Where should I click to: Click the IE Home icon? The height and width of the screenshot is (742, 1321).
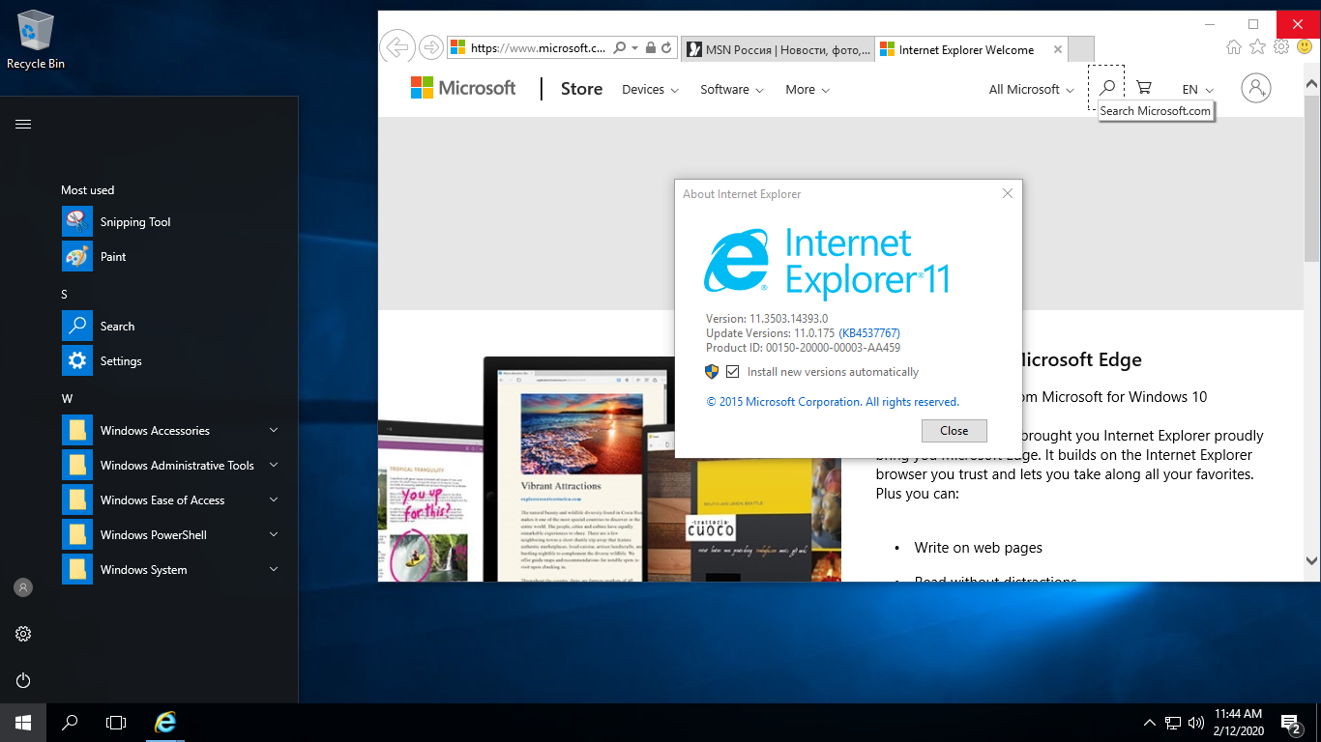(1233, 46)
